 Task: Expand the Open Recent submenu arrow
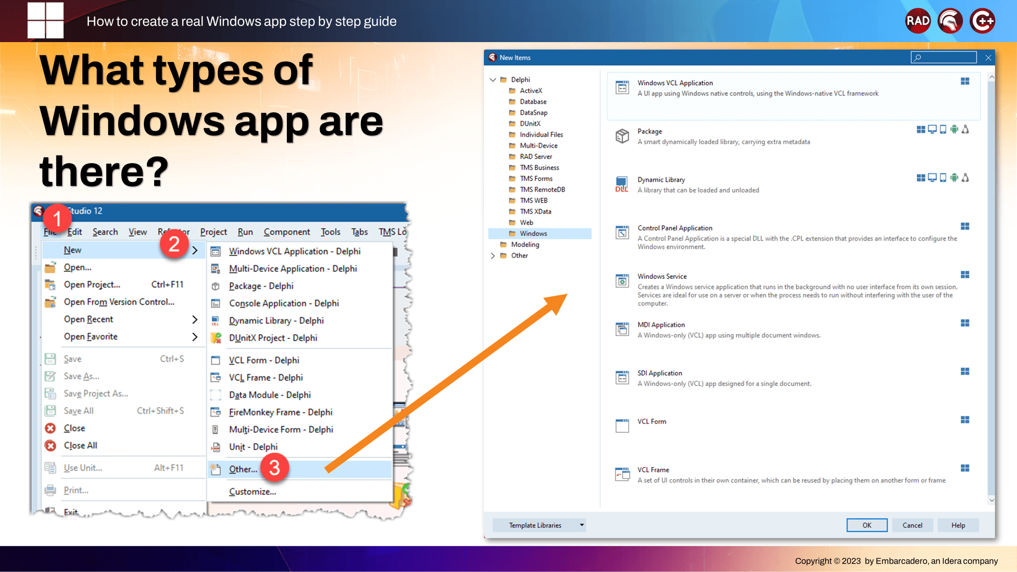pos(195,319)
